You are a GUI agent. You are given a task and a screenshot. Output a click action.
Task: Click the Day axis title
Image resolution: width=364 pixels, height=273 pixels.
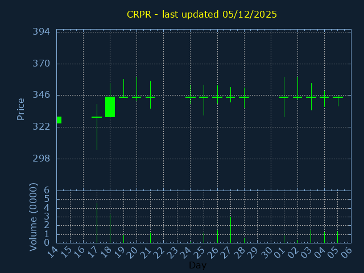pyautogui.click(x=197, y=265)
